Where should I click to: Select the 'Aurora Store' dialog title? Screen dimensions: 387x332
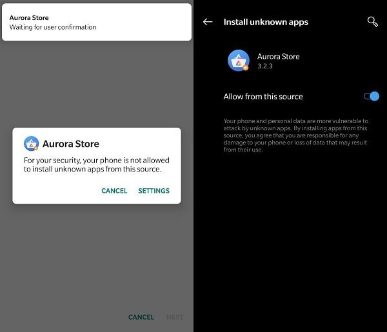pos(71,144)
